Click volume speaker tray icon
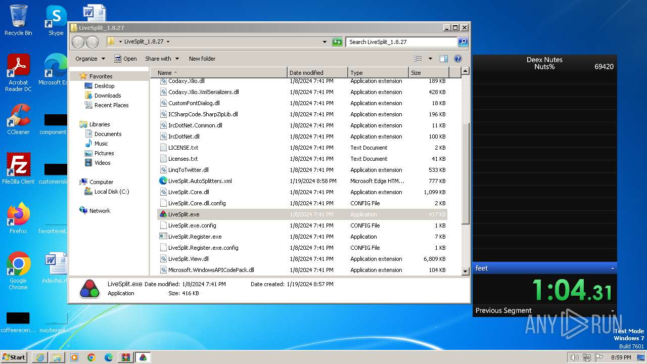Screen dimensions: 647x364 (x=574, y=357)
